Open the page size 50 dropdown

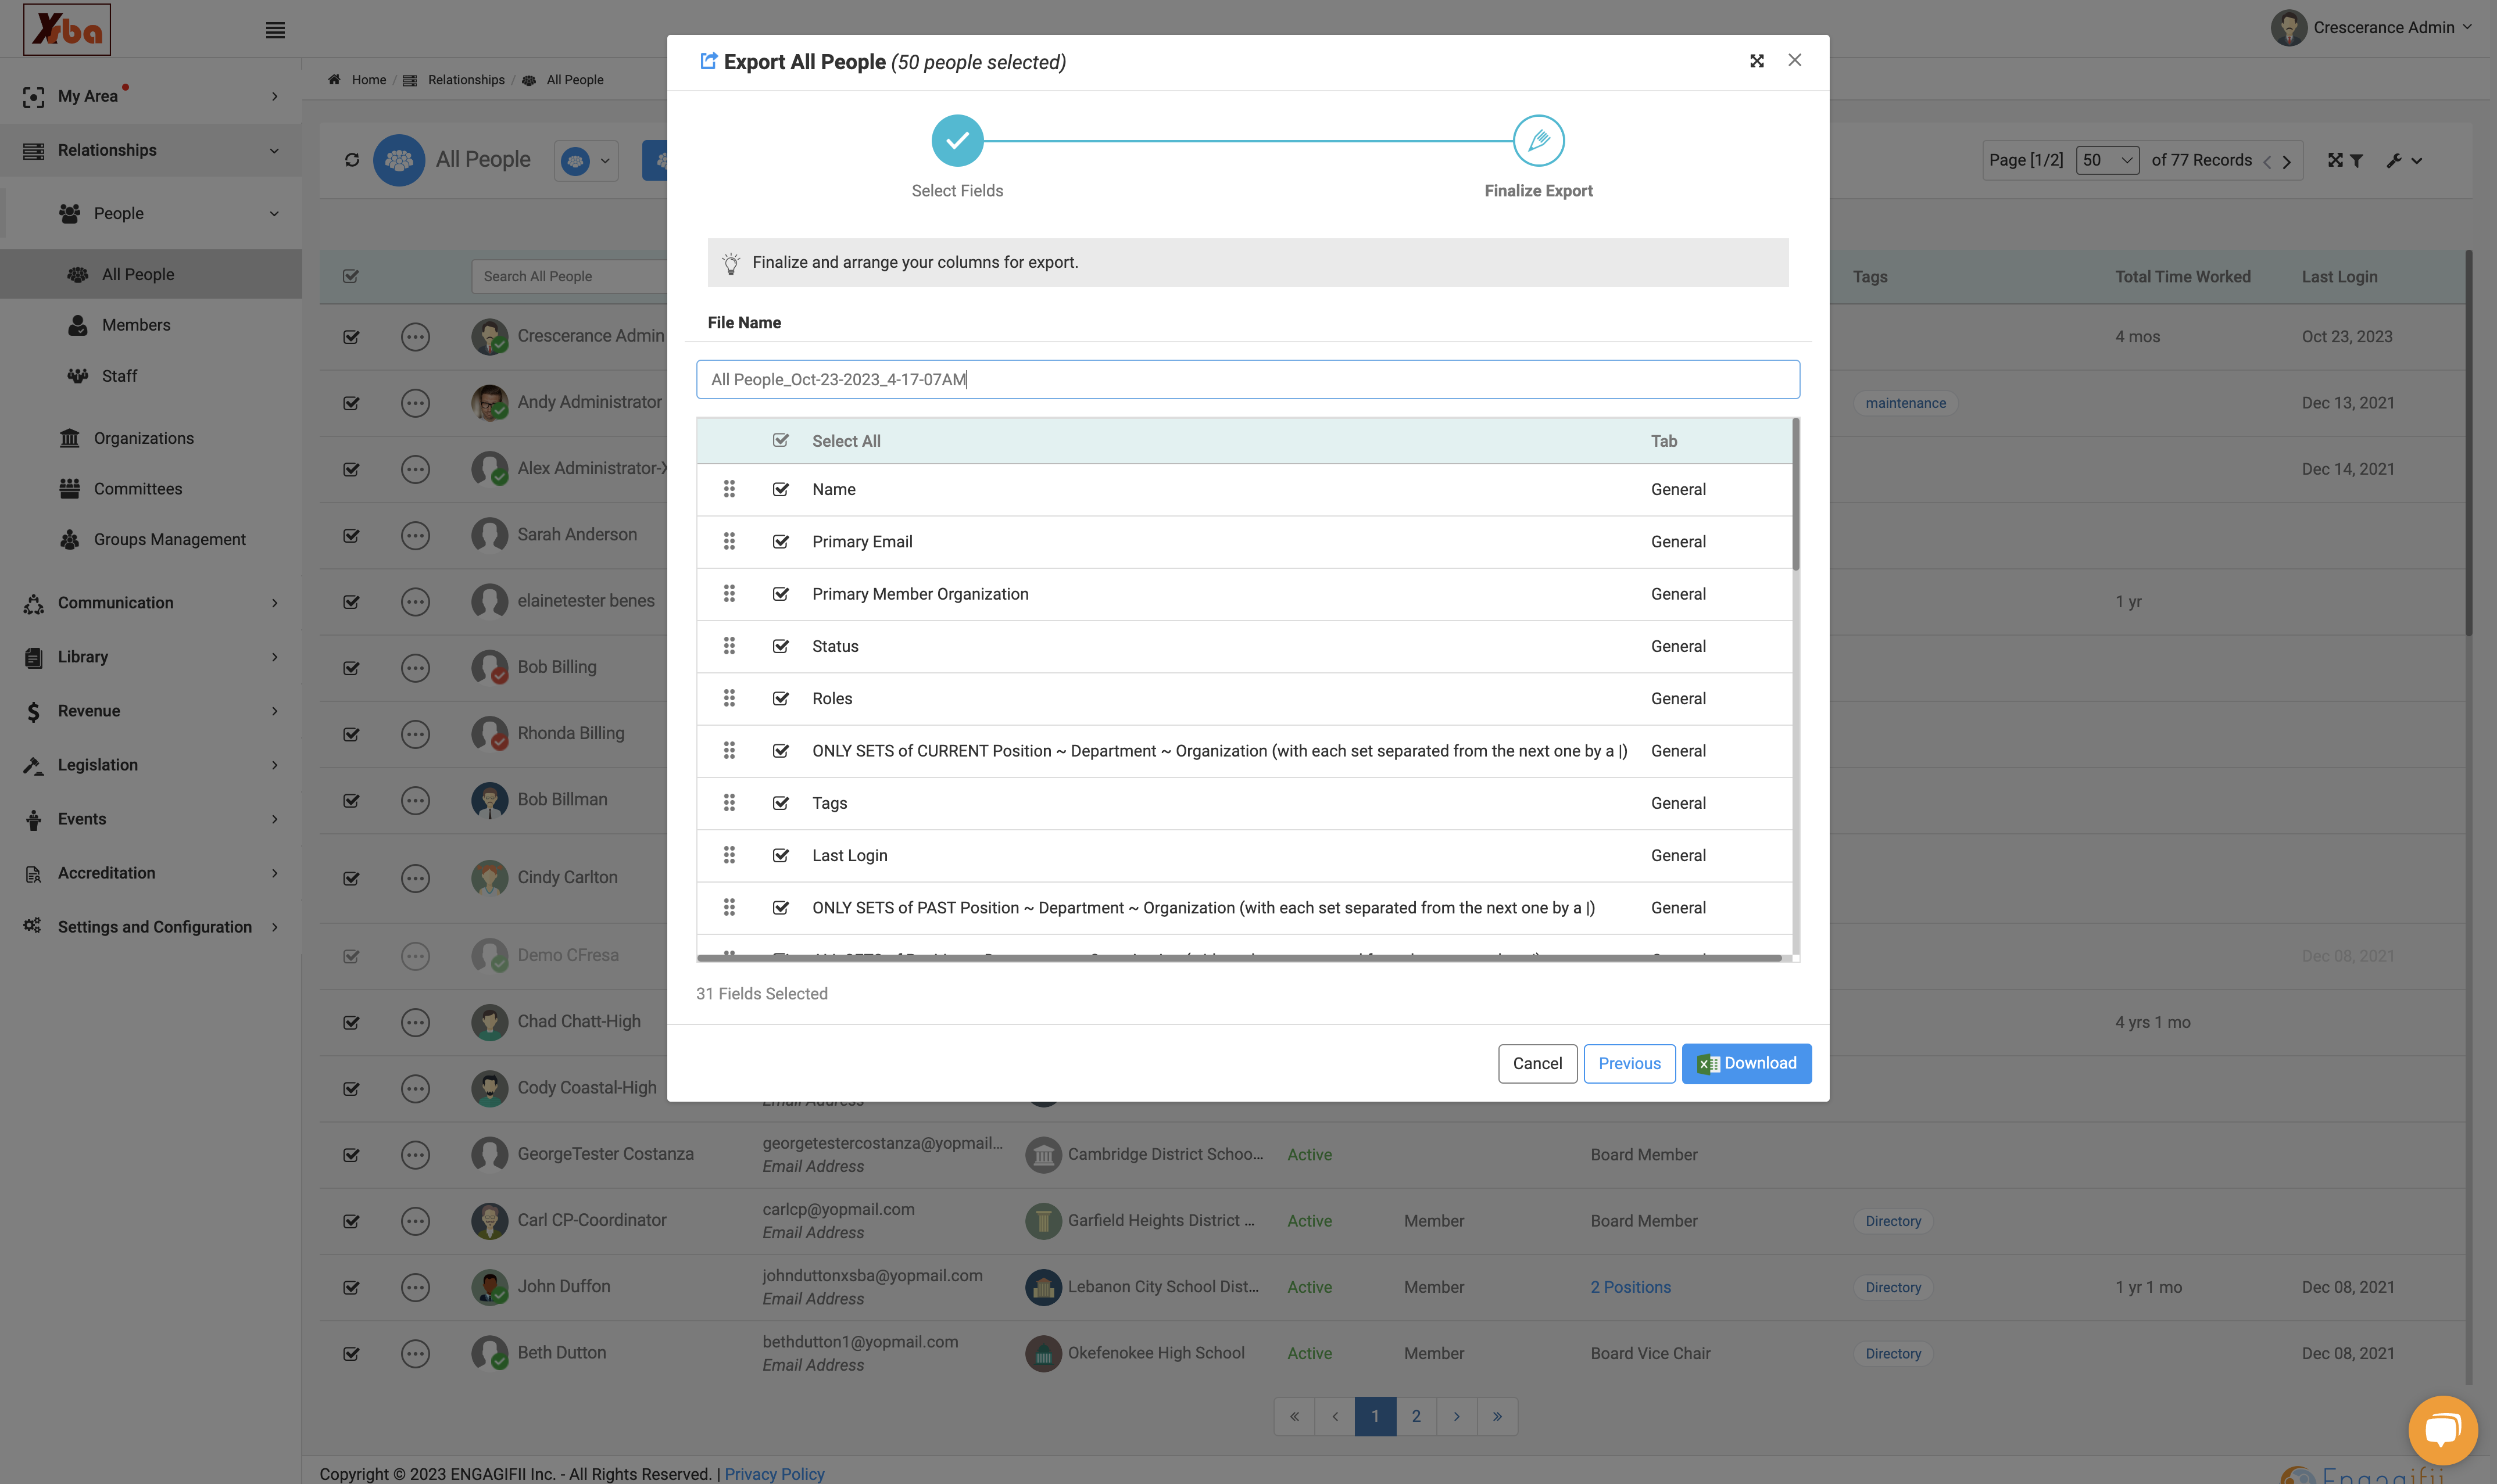(x=2107, y=160)
